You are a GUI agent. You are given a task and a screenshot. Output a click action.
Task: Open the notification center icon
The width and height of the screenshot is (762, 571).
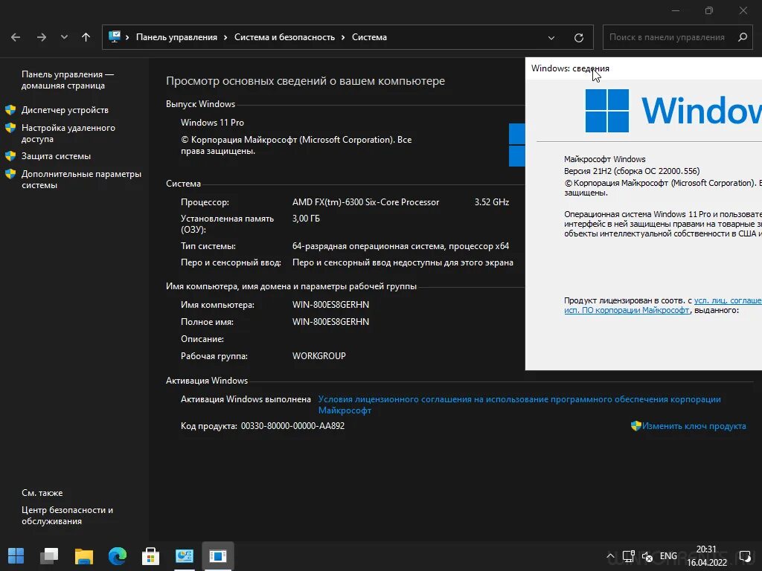pos(744,556)
